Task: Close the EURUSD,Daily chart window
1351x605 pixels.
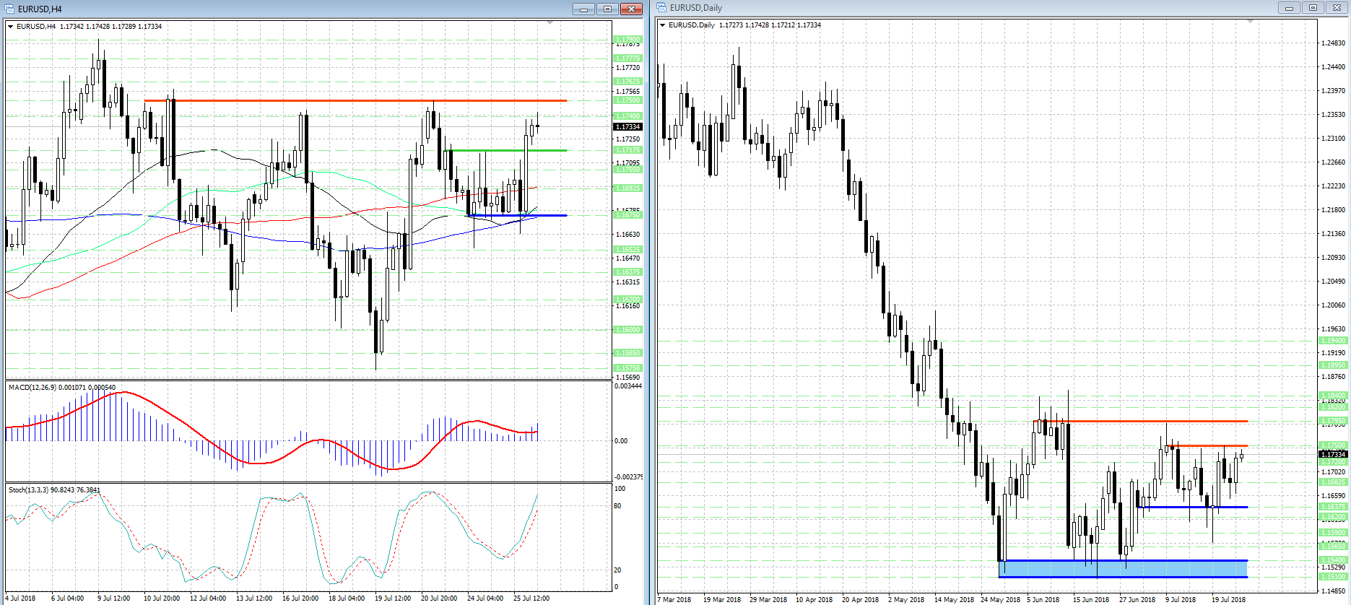Action: (x=1337, y=8)
